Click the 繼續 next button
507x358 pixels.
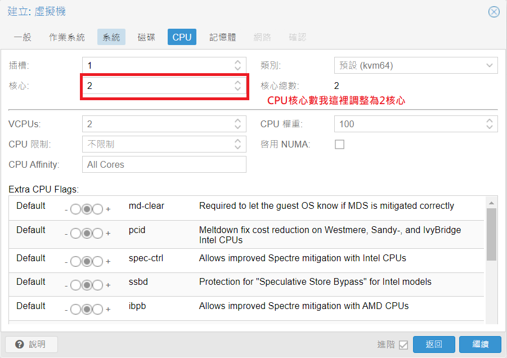pyautogui.click(x=479, y=344)
